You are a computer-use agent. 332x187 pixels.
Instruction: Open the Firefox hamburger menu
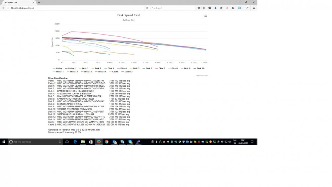(x=254, y=8)
